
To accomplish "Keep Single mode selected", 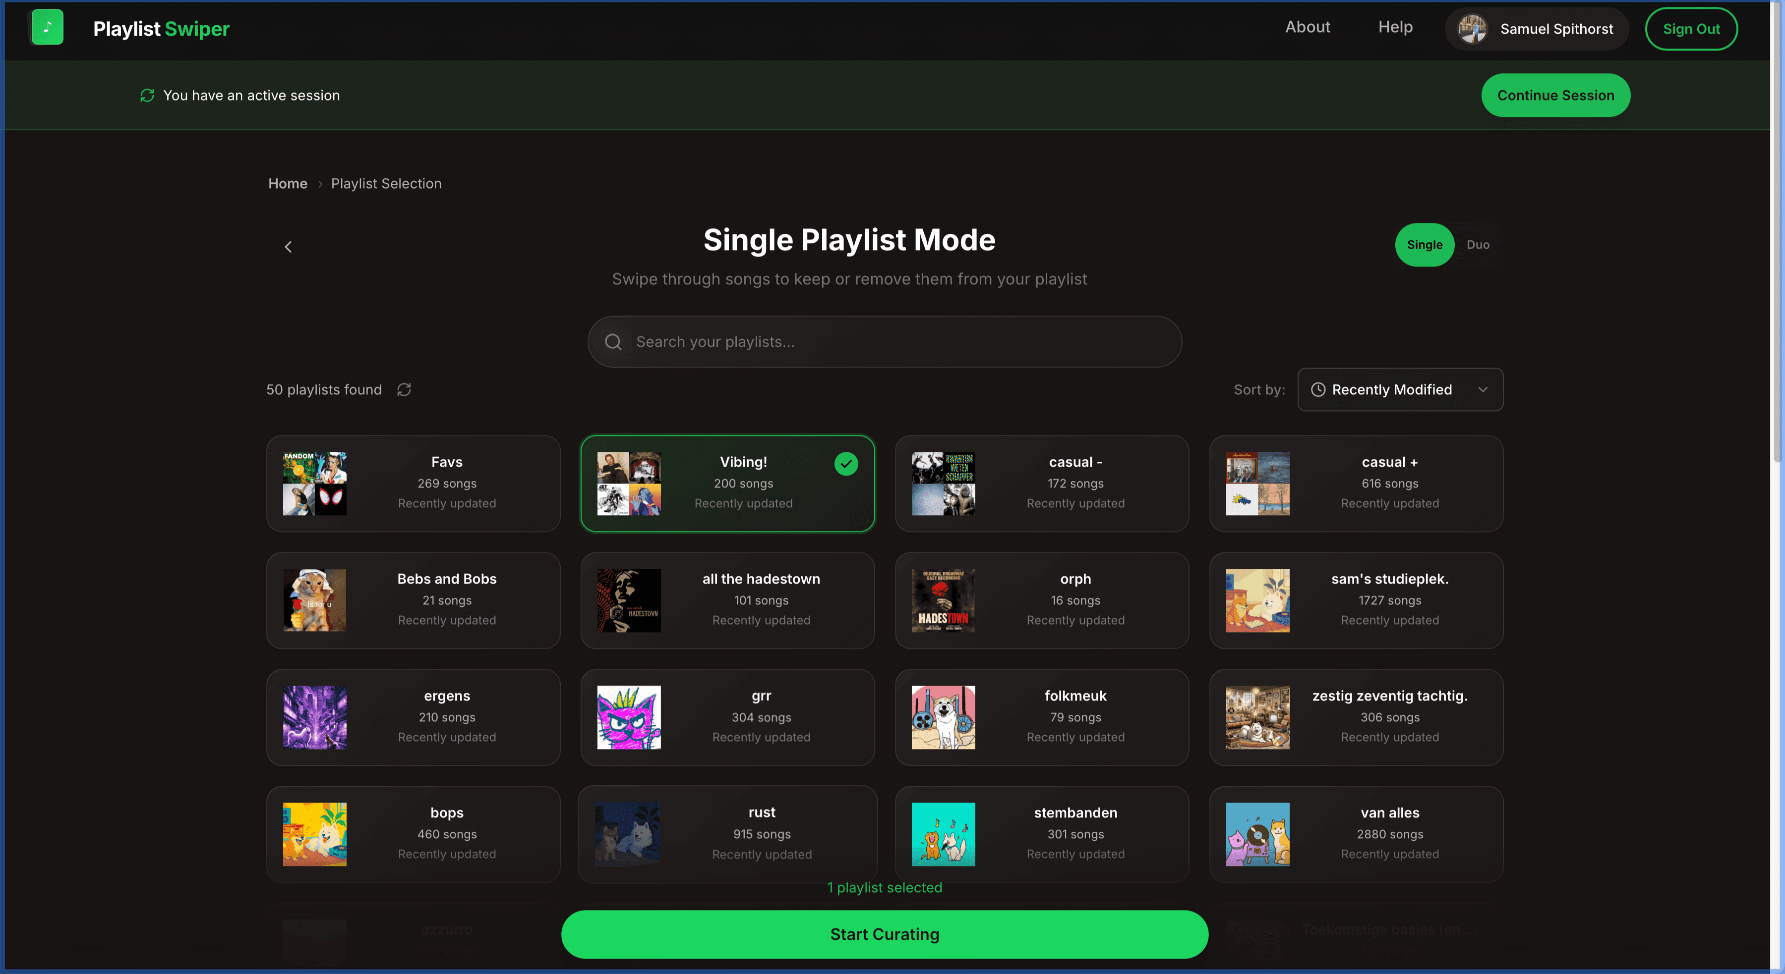I will coord(1425,244).
